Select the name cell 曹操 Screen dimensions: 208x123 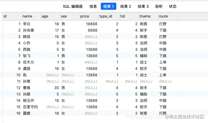coord(27,88)
